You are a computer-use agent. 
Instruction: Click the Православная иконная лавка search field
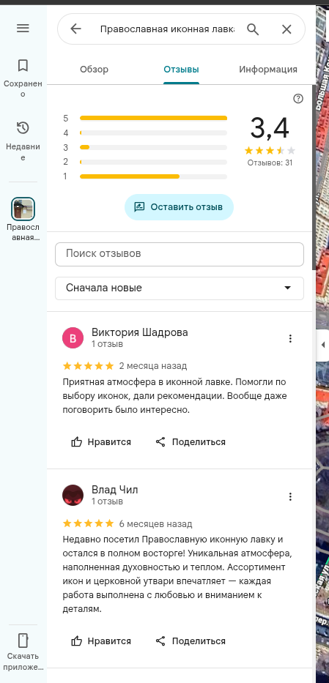pos(167,29)
